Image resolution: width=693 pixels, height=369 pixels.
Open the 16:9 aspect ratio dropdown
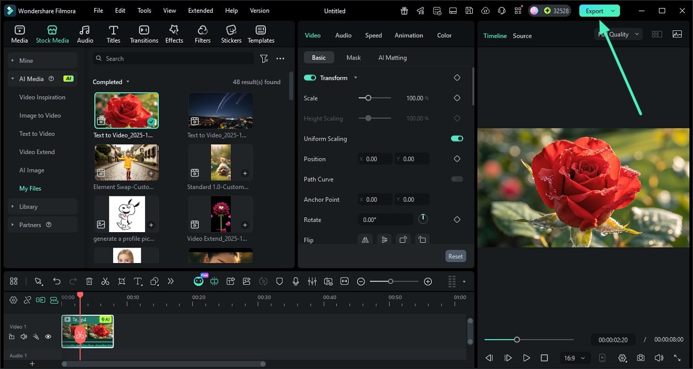tap(574, 358)
